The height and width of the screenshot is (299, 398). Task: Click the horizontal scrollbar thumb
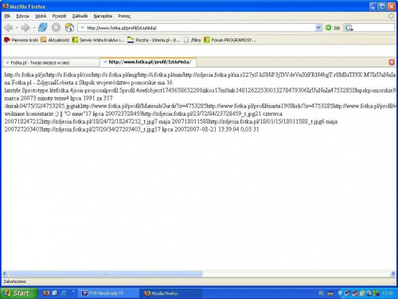pos(105,273)
